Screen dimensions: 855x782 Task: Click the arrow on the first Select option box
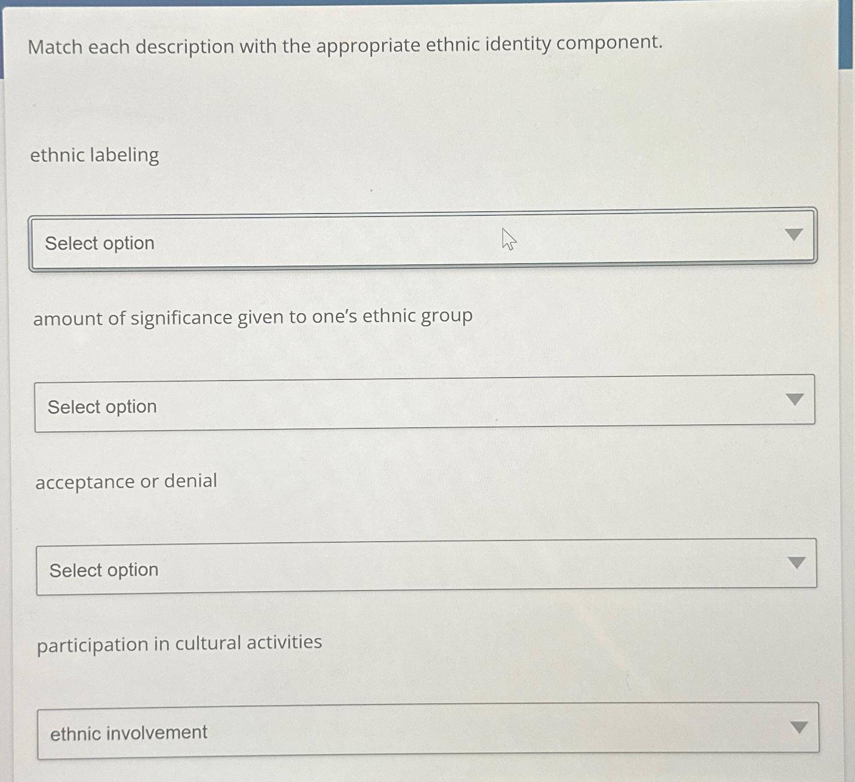click(x=794, y=236)
